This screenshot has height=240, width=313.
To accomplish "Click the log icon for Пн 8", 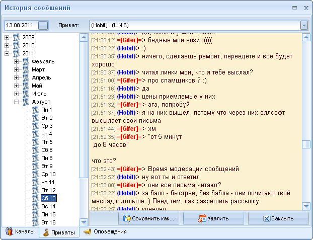I will 36,158.
